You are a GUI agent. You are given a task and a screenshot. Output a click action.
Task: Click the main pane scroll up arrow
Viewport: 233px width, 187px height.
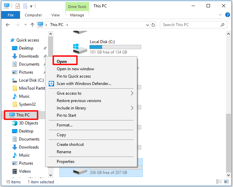tap(228, 34)
